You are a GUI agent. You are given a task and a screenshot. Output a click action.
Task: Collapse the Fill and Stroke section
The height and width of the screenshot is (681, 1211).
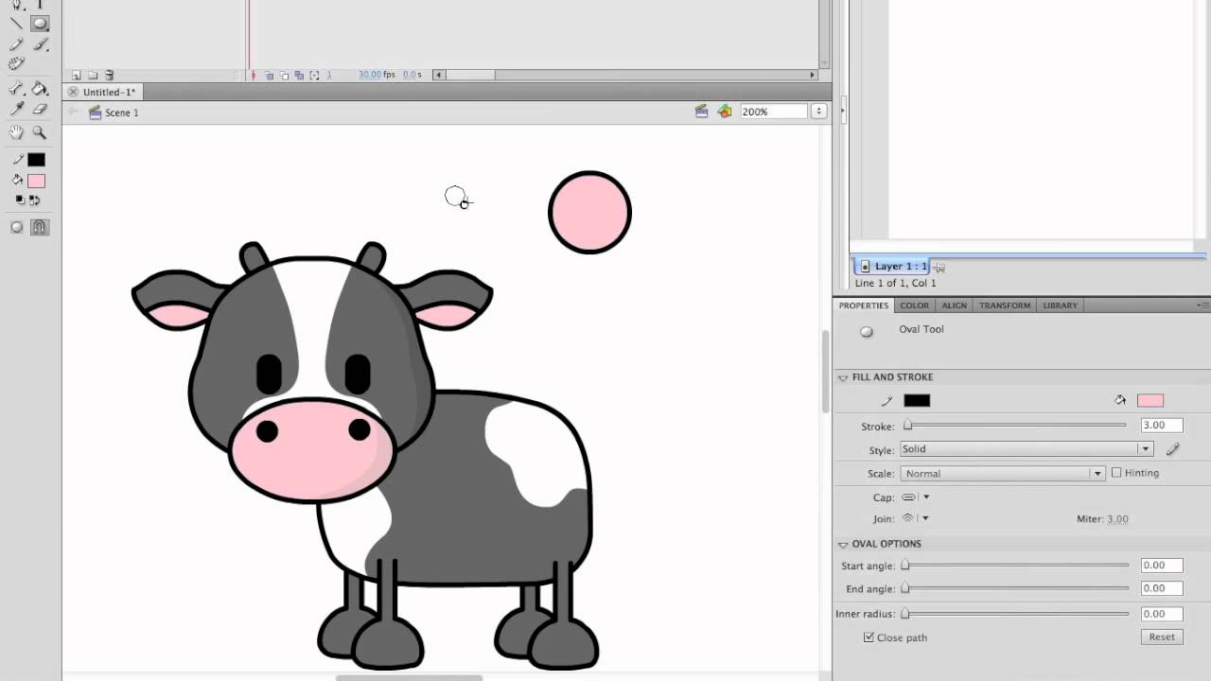[842, 376]
